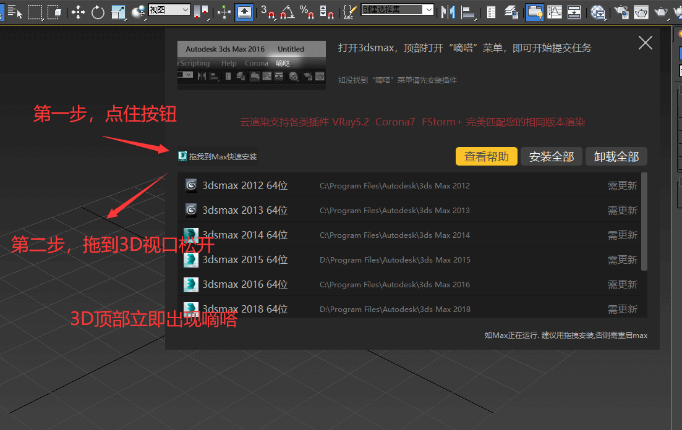Click the 卸载全部 button
Image resolution: width=682 pixels, height=430 pixels.
coord(616,156)
